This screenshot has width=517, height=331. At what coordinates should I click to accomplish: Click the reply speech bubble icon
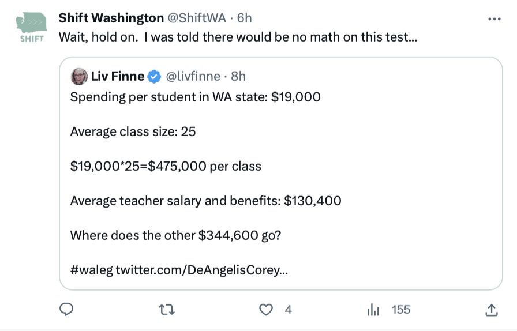(x=67, y=310)
